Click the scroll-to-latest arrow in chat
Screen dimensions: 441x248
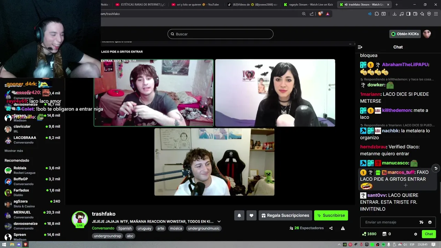pos(436,168)
